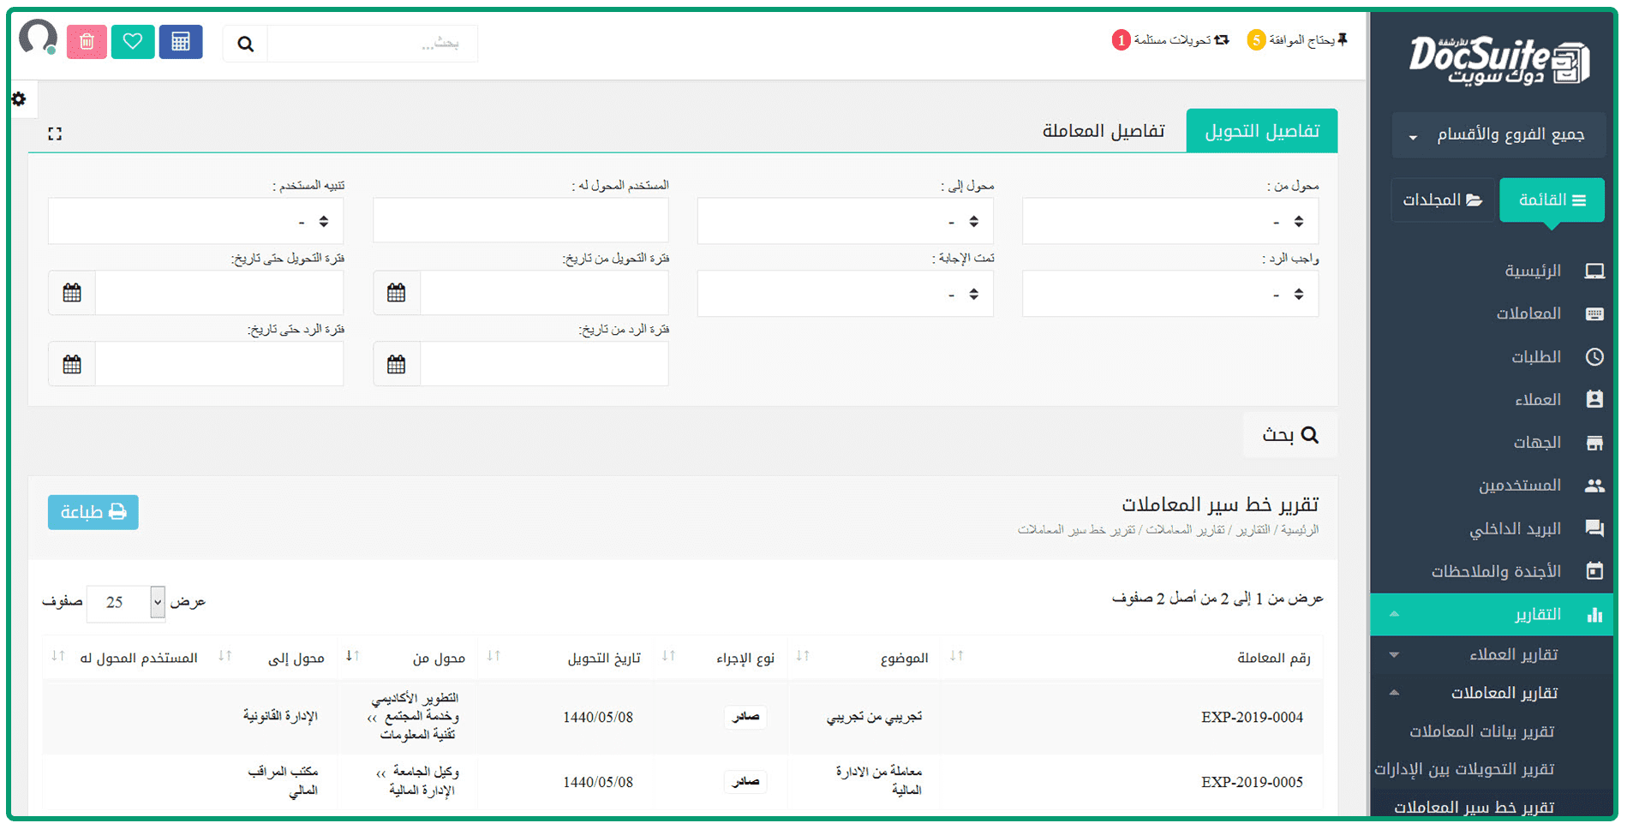Screen dimensions: 1627x829
Task: Toggle fullscreen with the expand icon
Action: click(55, 134)
